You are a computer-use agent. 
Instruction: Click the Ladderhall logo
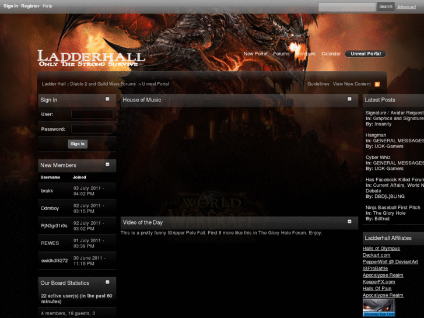click(x=91, y=58)
